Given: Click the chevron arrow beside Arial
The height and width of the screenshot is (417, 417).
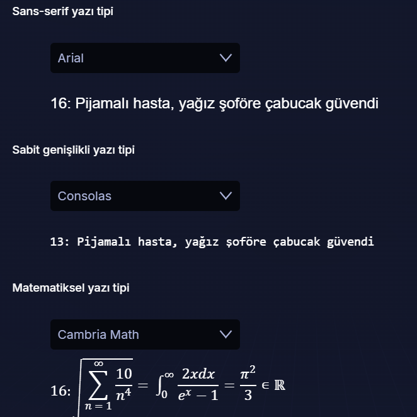Looking at the screenshot, I should click(x=226, y=58).
